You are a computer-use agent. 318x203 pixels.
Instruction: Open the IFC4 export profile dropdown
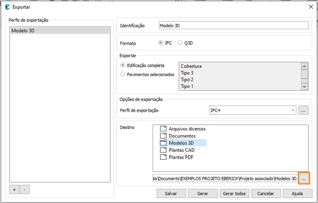coord(252,111)
